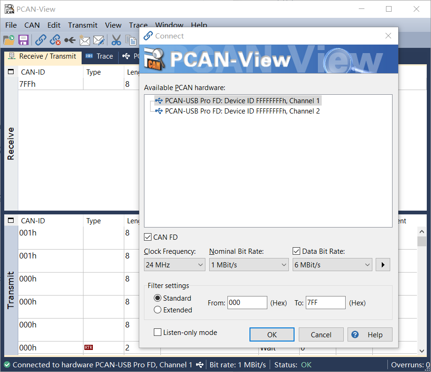Screen dimensions: 431x372
Task: Open the CAN menu
Action: coord(32,25)
